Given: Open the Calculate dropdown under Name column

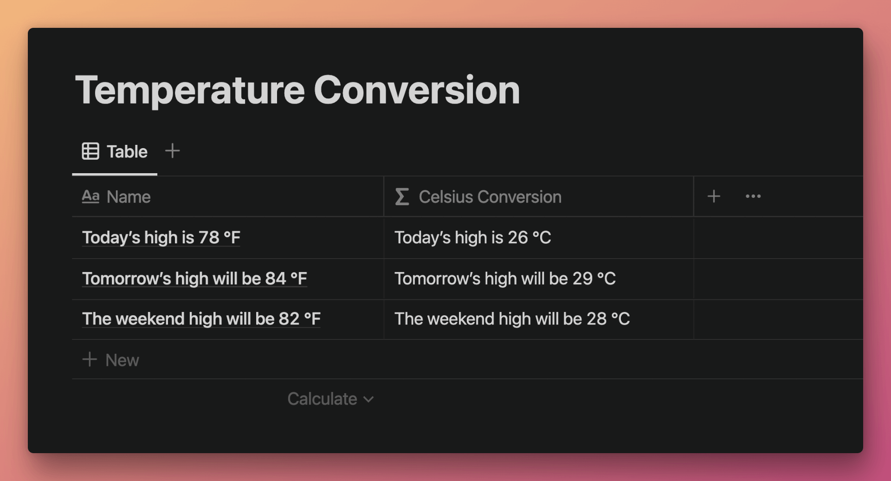Looking at the screenshot, I should tap(330, 399).
